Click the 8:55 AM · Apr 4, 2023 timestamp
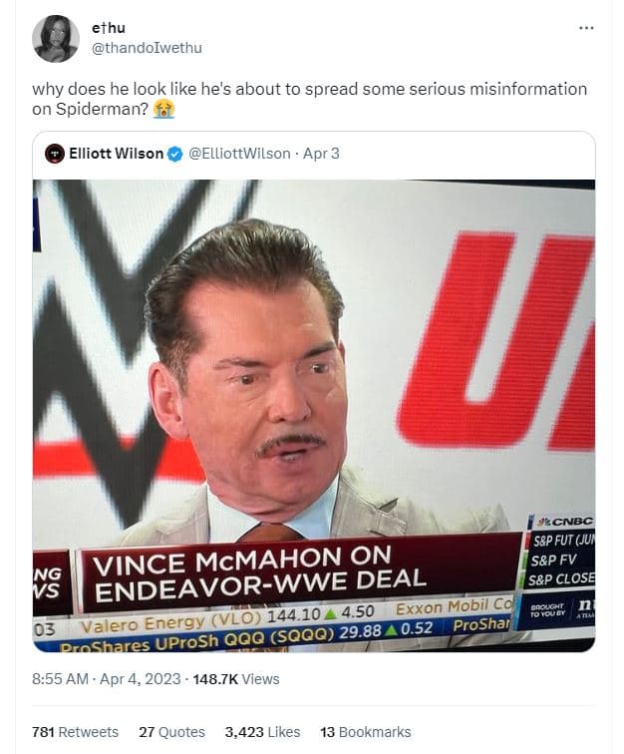This screenshot has width=624, height=754. 107,679
